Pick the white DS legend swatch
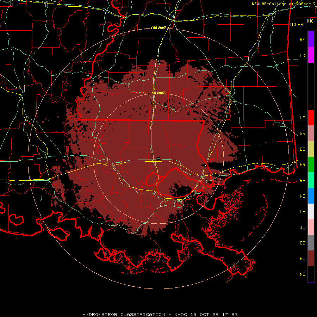This screenshot has height=317, width=317. (x=311, y=211)
